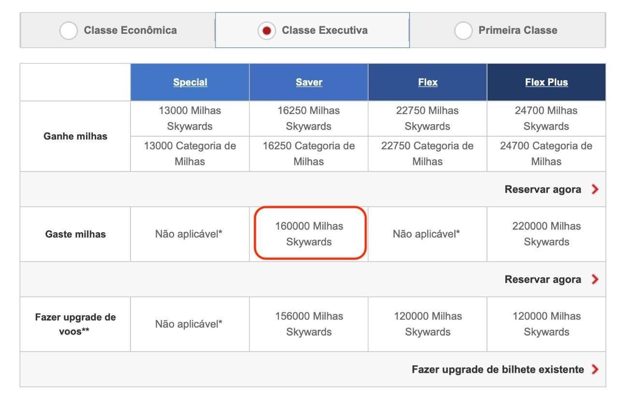The image size is (619, 394).
Task: Click the Ganhe milhas row label
Action: pos(75,136)
